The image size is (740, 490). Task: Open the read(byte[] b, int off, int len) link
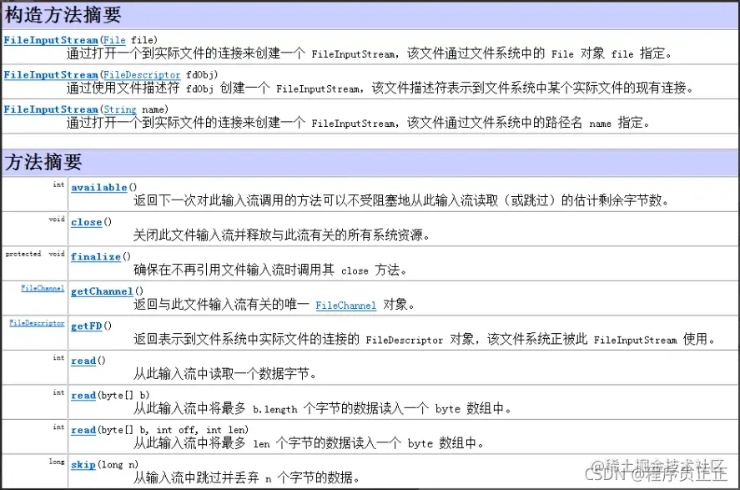(x=83, y=430)
